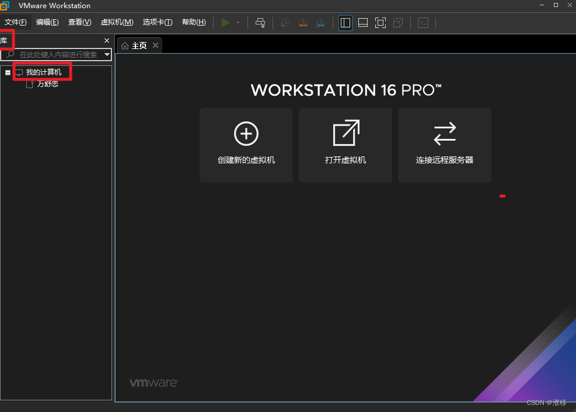Click the VMware Workstation title bar app icon
This screenshot has width=576, height=412.
(x=5, y=5)
